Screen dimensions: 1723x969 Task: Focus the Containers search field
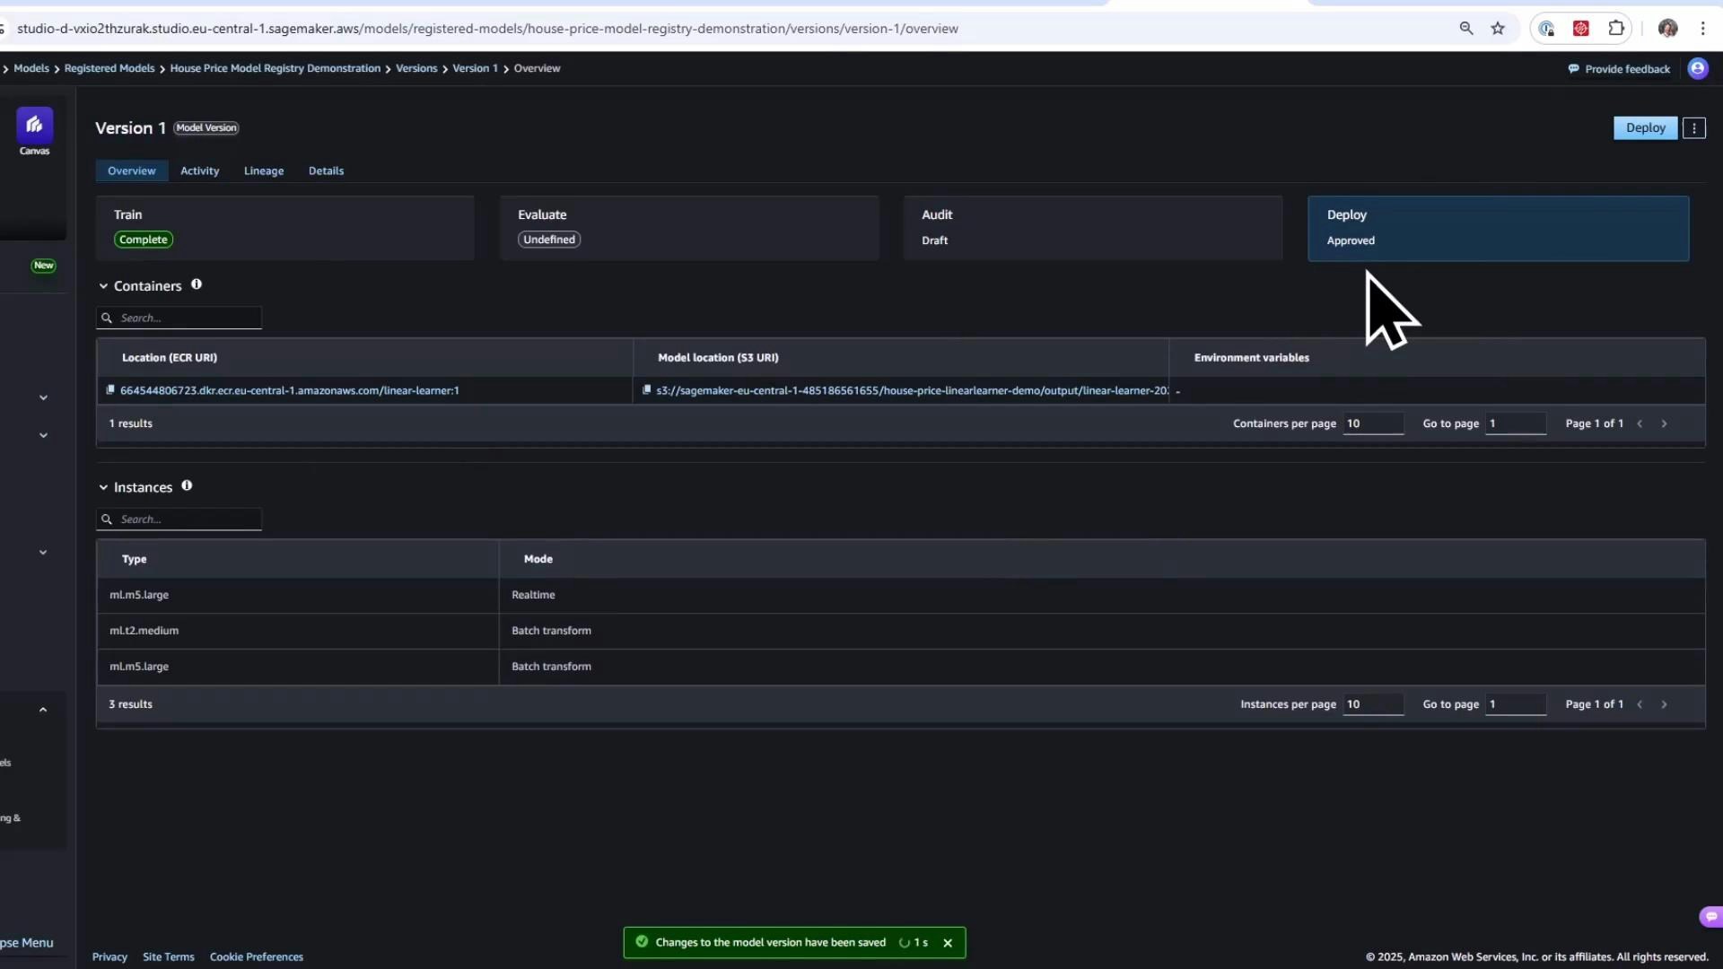179,318
